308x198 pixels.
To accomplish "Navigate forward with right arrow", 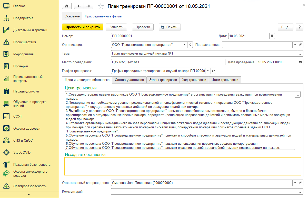I will (88, 6).
